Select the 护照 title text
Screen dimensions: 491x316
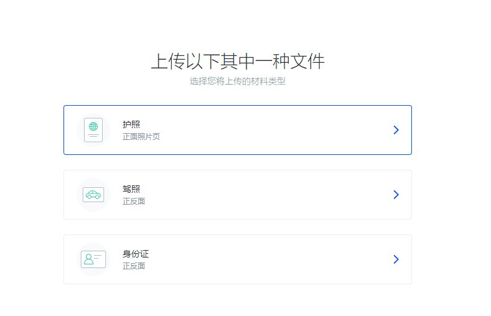click(x=131, y=124)
